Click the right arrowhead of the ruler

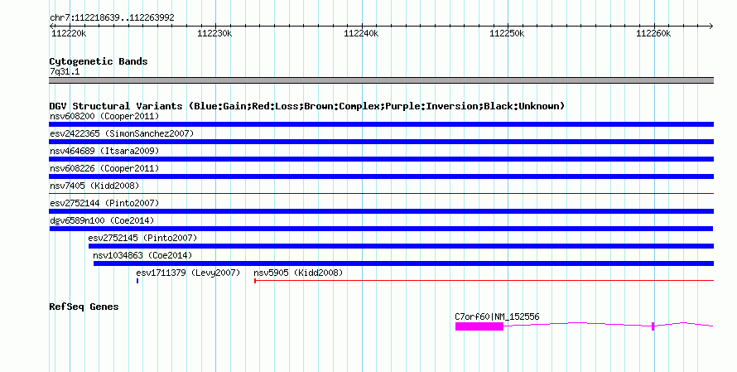[711, 27]
